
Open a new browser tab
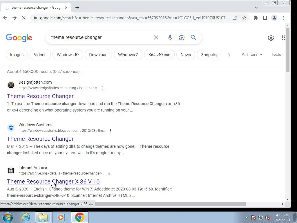pyautogui.click(x=77, y=8)
